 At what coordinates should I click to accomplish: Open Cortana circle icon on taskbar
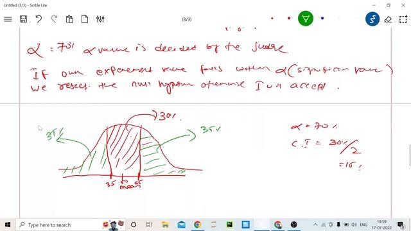click(134, 225)
